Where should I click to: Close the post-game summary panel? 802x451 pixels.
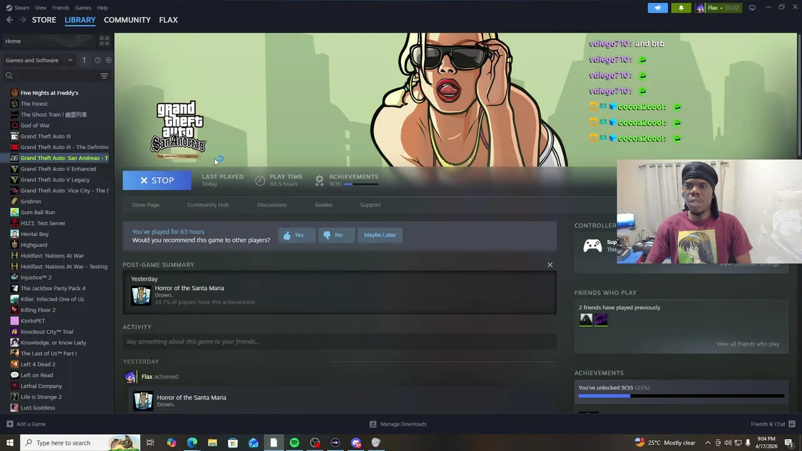(550, 265)
